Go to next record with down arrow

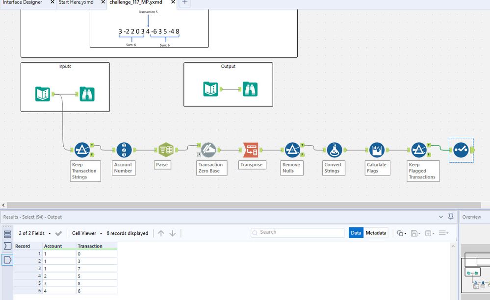click(x=173, y=233)
